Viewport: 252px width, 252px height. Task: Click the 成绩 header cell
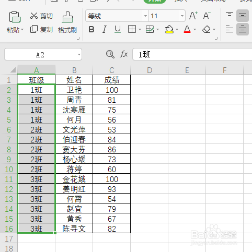(x=112, y=80)
